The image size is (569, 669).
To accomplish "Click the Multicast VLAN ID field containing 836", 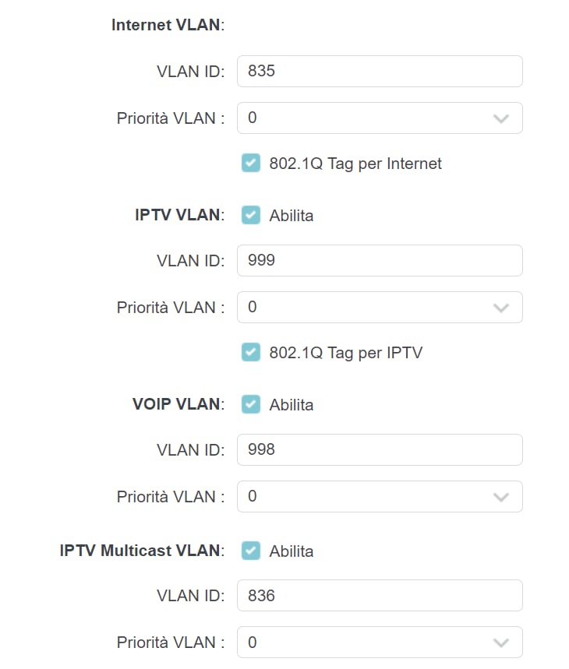I will pos(380,596).
